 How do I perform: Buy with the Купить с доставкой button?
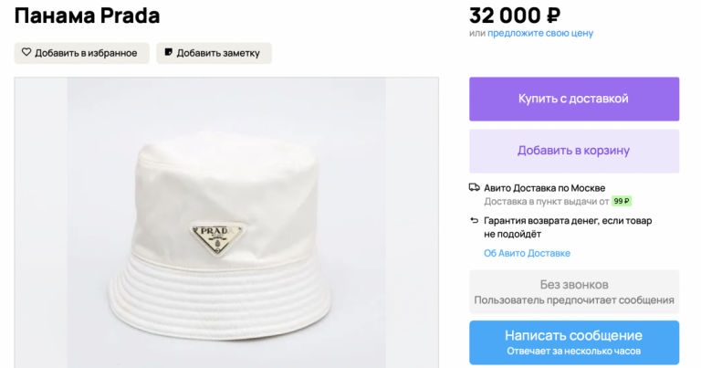pyautogui.click(x=574, y=99)
